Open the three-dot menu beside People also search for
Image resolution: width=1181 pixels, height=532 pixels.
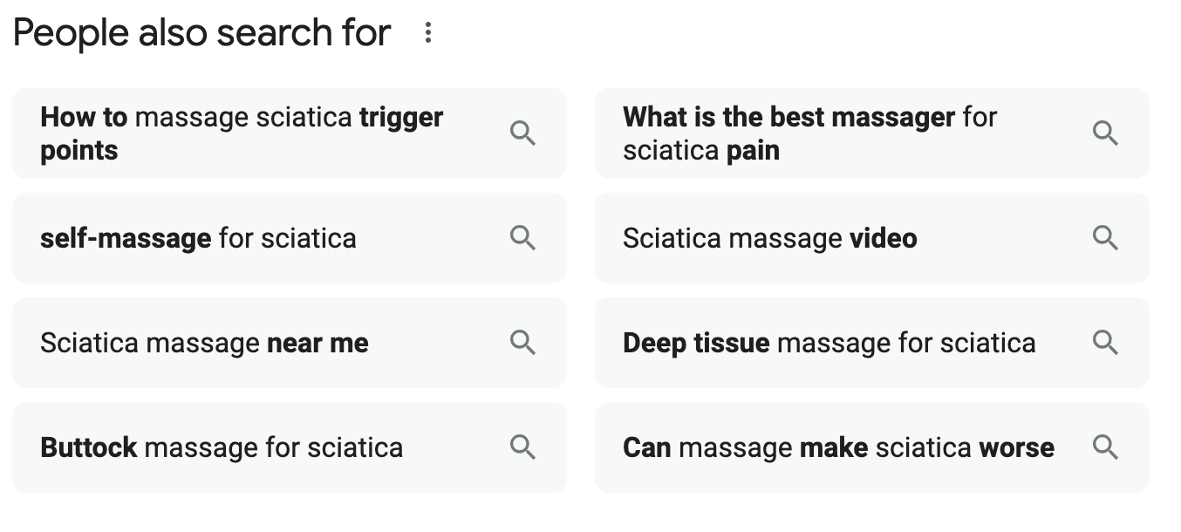(427, 33)
